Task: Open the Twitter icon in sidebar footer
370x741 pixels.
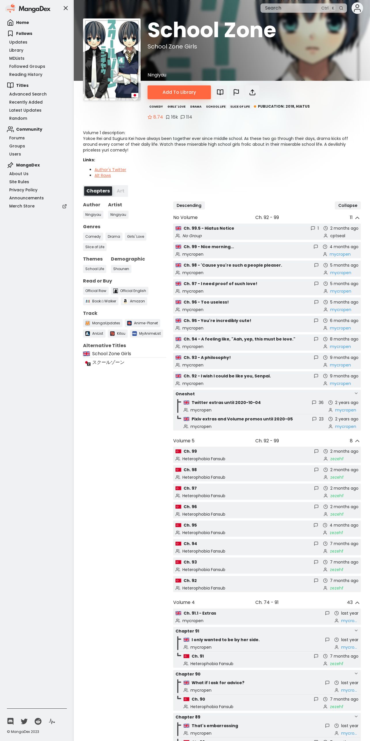Action: tap(24, 721)
